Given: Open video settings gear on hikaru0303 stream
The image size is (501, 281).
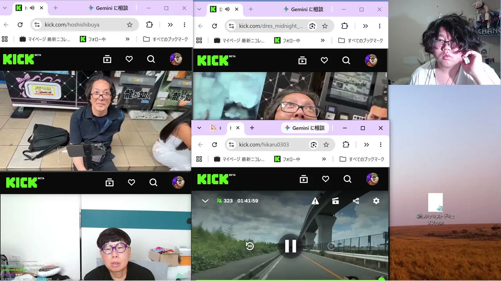Looking at the screenshot, I should (x=376, y=201).
